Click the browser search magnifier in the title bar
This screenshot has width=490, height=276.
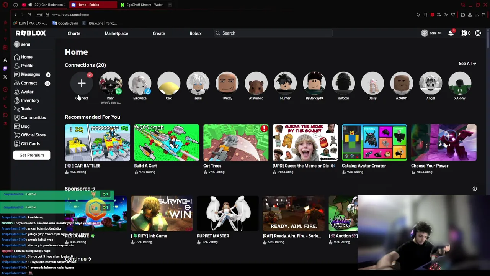click(x=463, y=5)
